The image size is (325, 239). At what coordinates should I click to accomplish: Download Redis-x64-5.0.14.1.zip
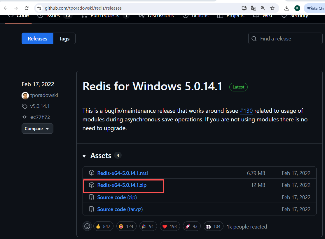[122, 185]
